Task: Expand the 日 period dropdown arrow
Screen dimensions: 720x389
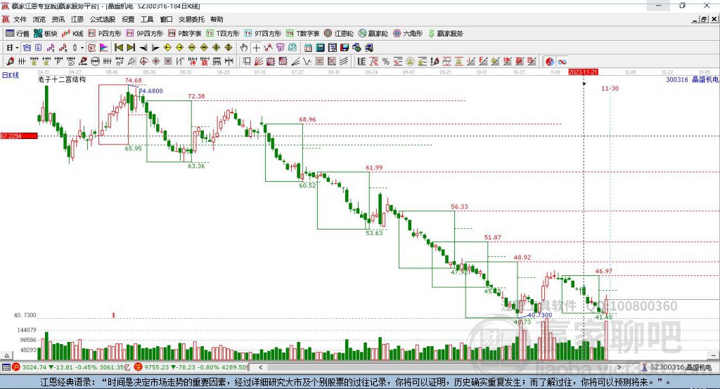Action: tap(18, 48)
